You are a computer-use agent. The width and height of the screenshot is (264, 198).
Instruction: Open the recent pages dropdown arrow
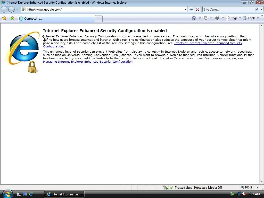(17, 10)
